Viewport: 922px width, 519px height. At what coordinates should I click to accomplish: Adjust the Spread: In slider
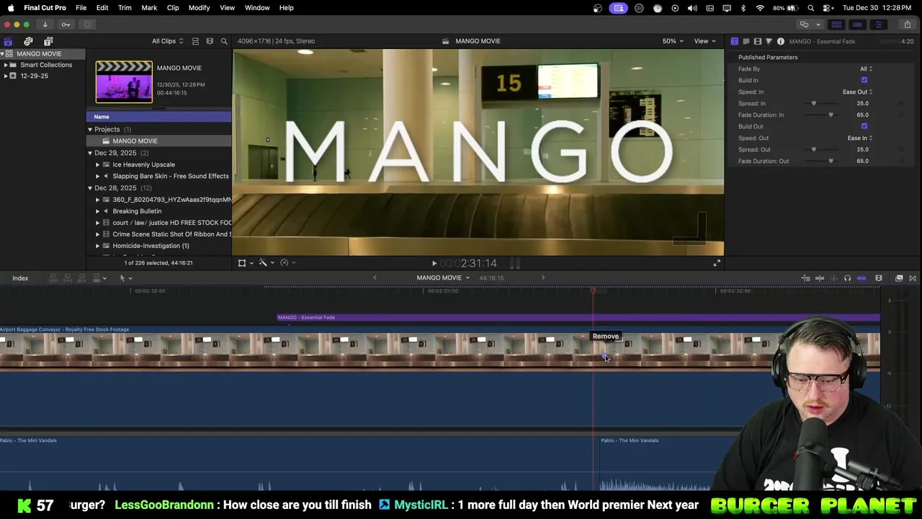point(814,103)
